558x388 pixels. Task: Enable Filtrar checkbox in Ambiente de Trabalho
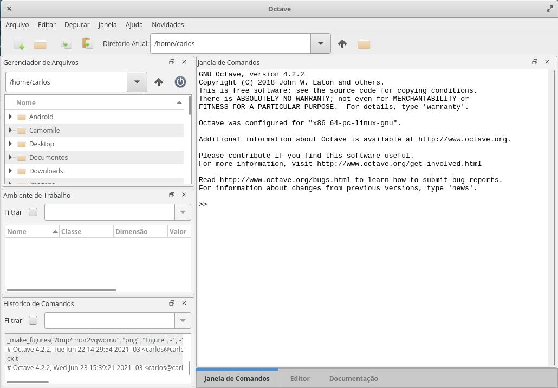[x=33, y=212]
